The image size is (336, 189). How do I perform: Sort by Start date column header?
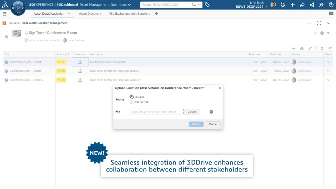[x=254, y=55]
